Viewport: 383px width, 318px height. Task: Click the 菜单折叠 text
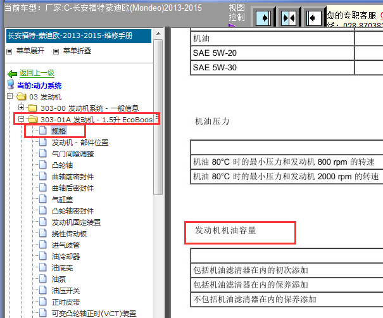pos(77,51)
